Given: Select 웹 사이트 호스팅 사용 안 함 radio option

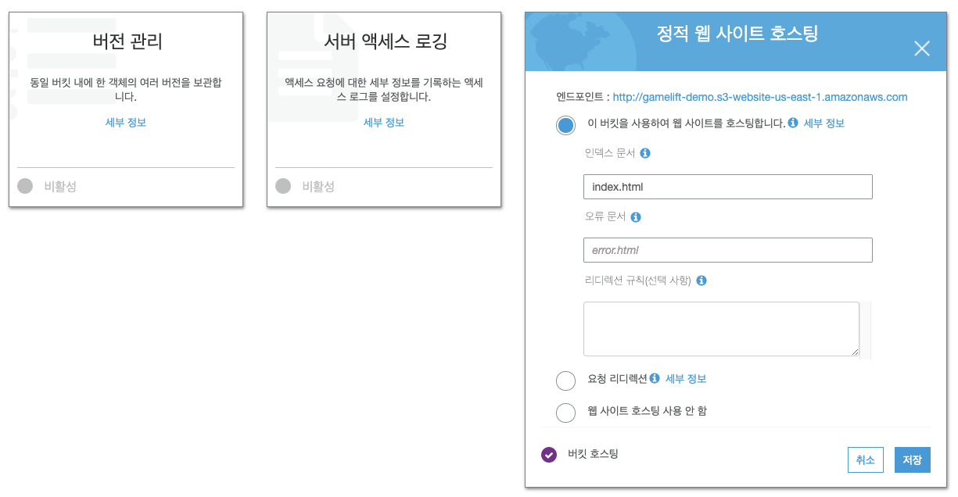Looking at the screenshot, I should tap(565, 413).
